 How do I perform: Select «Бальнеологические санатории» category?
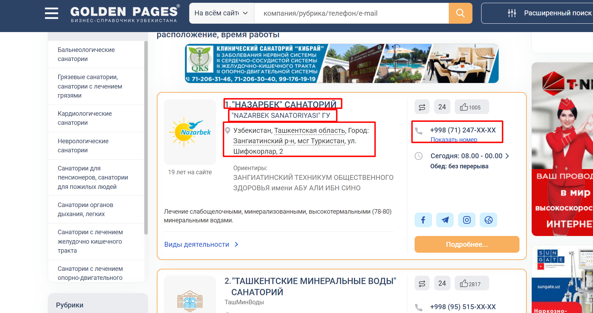pos(96,54)
